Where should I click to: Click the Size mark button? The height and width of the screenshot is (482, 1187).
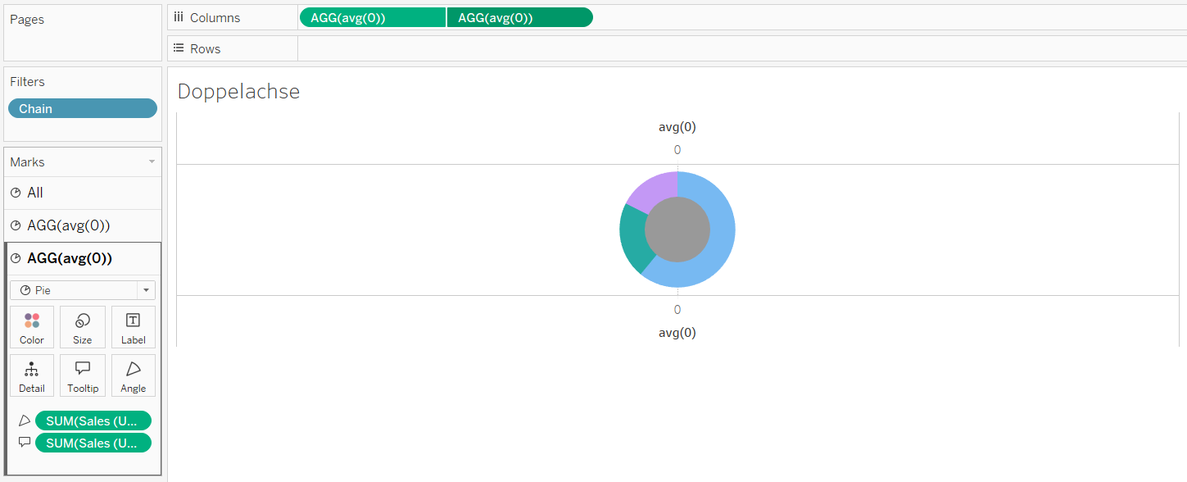pyautogui.click(x=83, y=327)
